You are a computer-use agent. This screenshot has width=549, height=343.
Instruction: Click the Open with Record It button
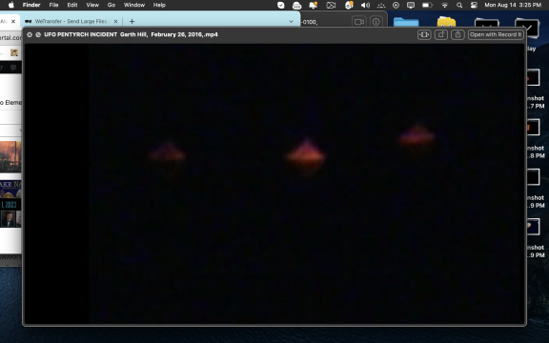tap(496, 34)
